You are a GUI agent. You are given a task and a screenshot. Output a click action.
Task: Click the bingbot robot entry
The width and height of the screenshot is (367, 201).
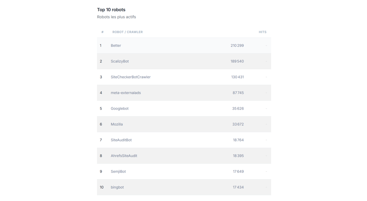[117, 187]
